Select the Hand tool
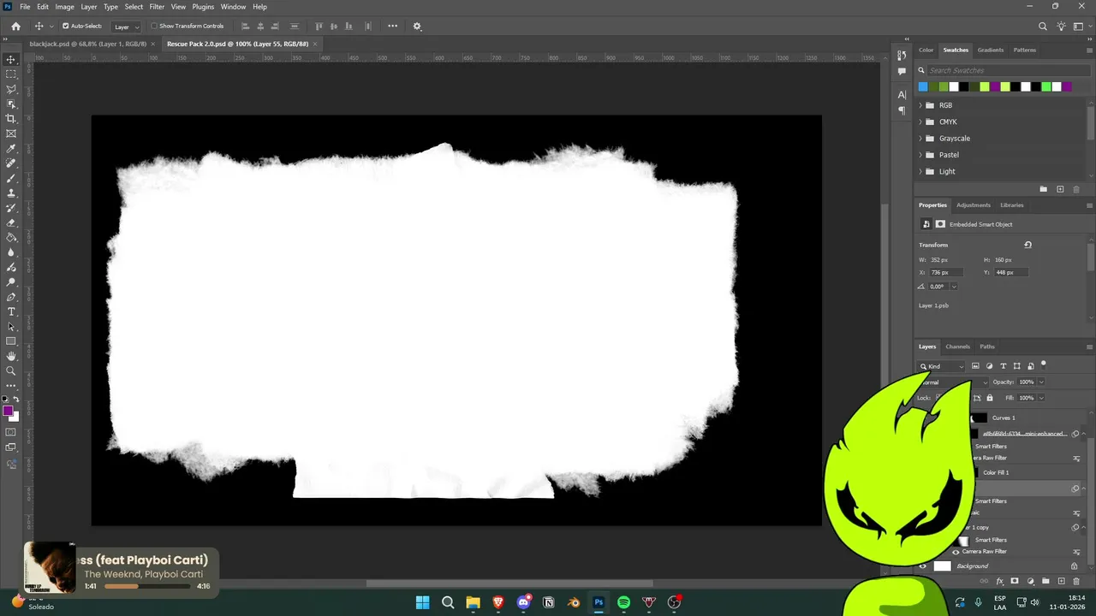The image size is (1096, 616). pos(11,356)
